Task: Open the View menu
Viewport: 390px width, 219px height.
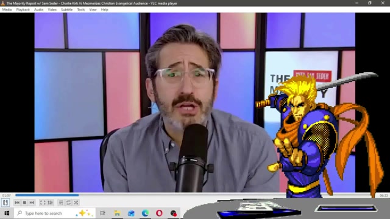Action: tap(93, 10)
